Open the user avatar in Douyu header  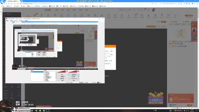click(x=153, y=10)
